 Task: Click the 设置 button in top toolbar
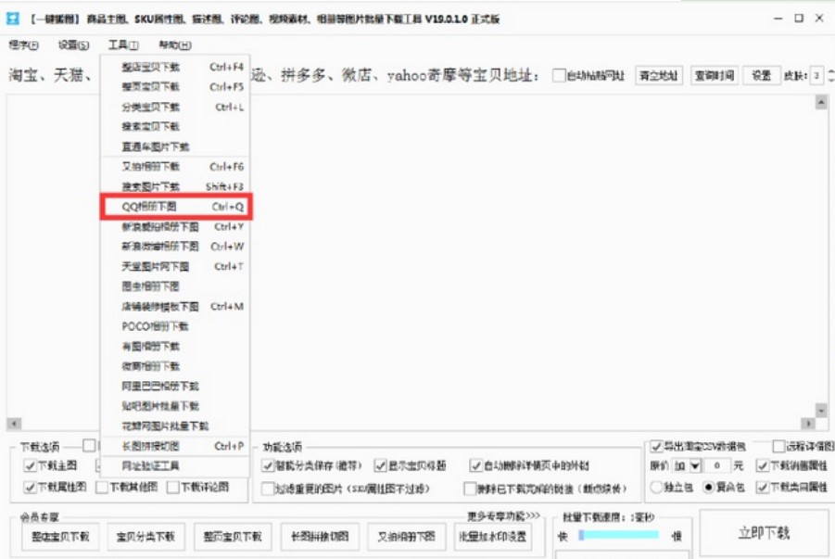coord(762,75)
